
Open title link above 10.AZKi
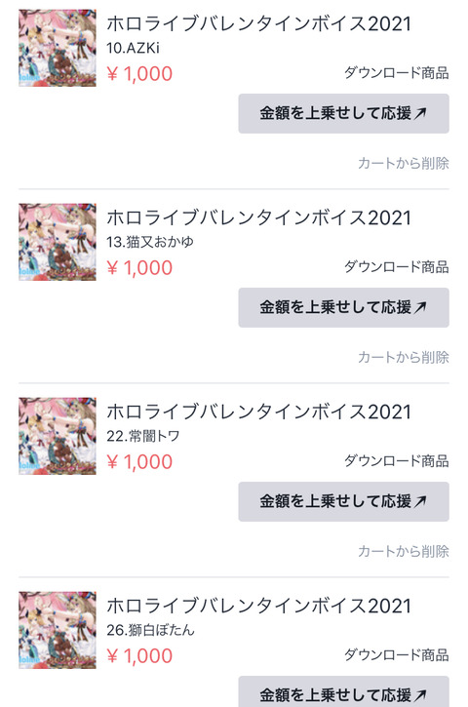(258, 24)
